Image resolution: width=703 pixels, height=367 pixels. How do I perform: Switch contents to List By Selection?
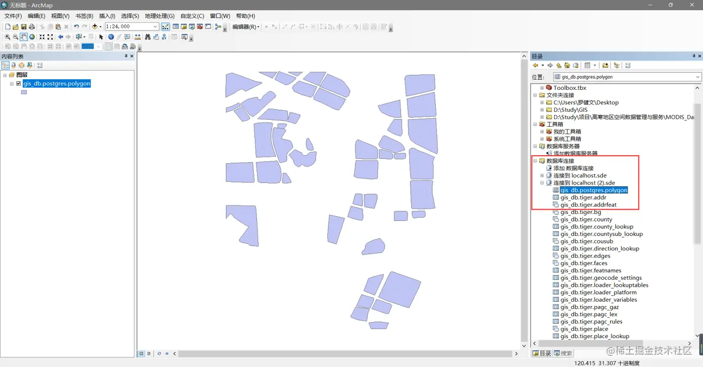click(29, 65)
